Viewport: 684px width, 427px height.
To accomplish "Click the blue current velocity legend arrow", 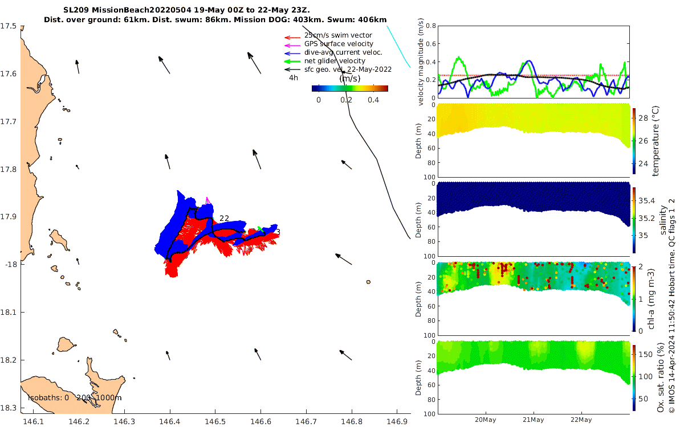I will [293, 53].
